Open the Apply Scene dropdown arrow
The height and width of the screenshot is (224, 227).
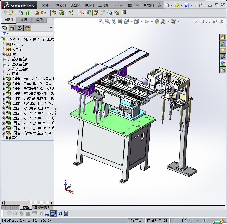pos(168,22)
